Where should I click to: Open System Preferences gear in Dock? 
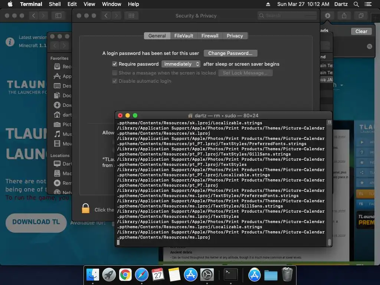[x=207, y=275]
